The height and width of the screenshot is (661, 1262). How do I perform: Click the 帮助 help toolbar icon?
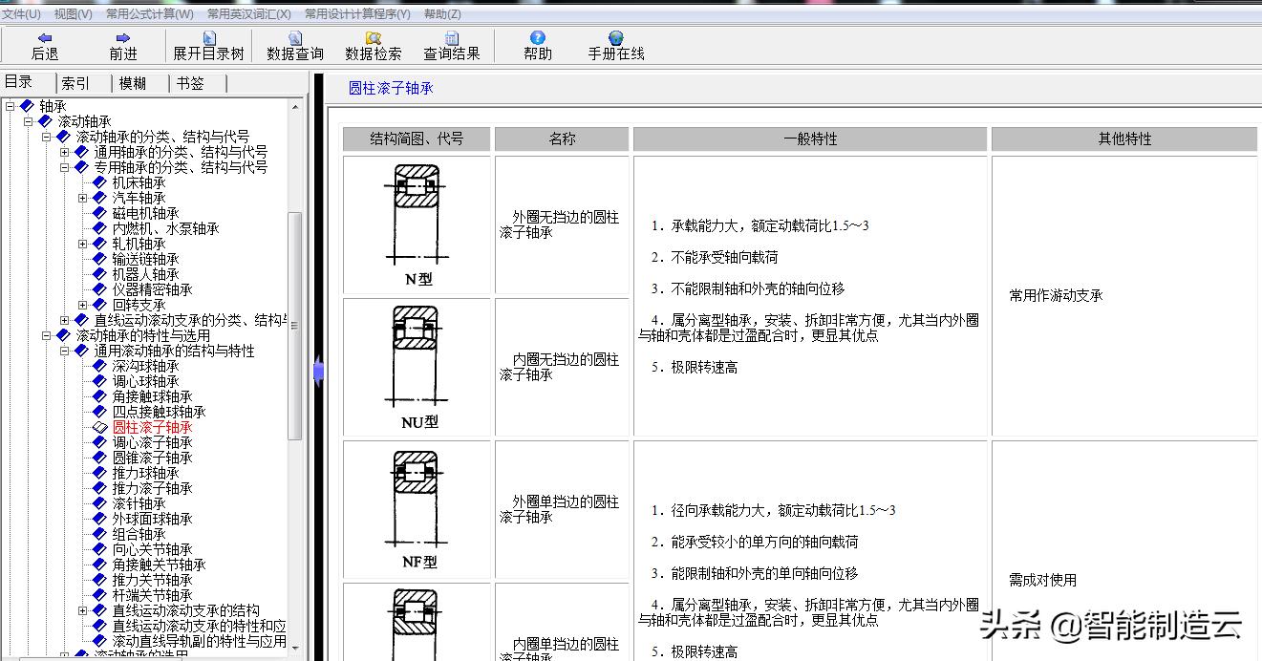(536, 43)
